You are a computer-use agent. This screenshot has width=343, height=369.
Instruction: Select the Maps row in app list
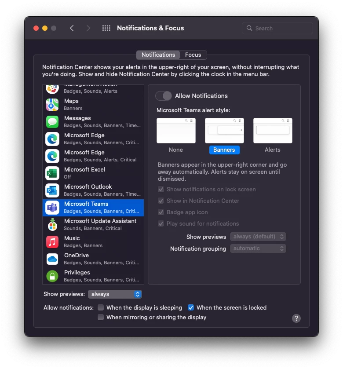(93, 105)
